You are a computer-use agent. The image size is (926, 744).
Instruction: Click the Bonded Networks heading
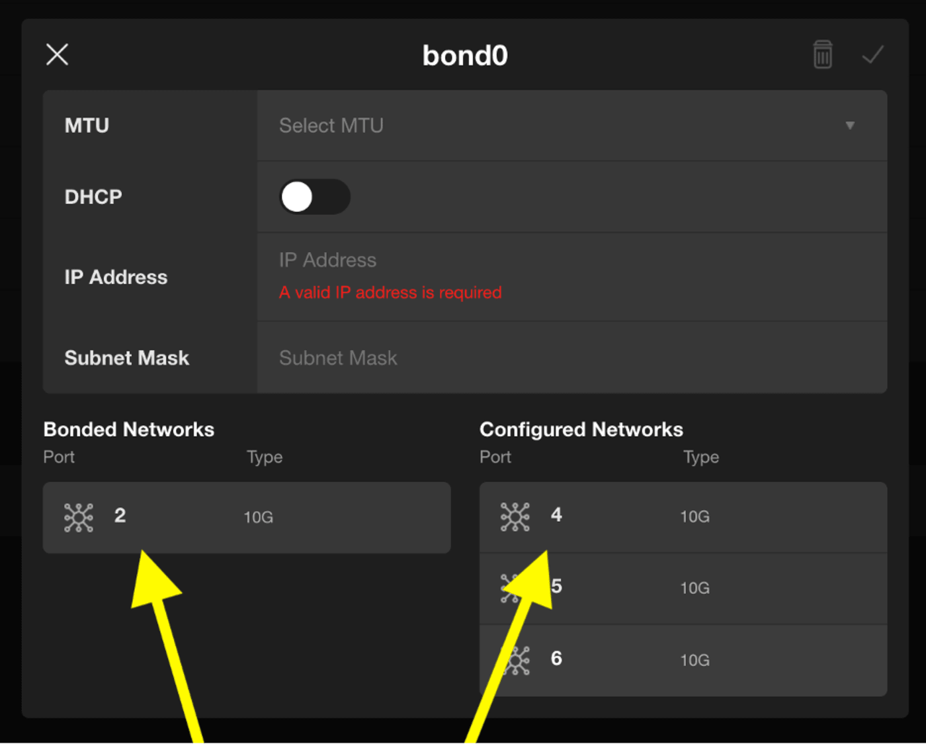coord(129,429)
